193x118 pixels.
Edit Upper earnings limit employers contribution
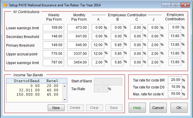[175, 62]
